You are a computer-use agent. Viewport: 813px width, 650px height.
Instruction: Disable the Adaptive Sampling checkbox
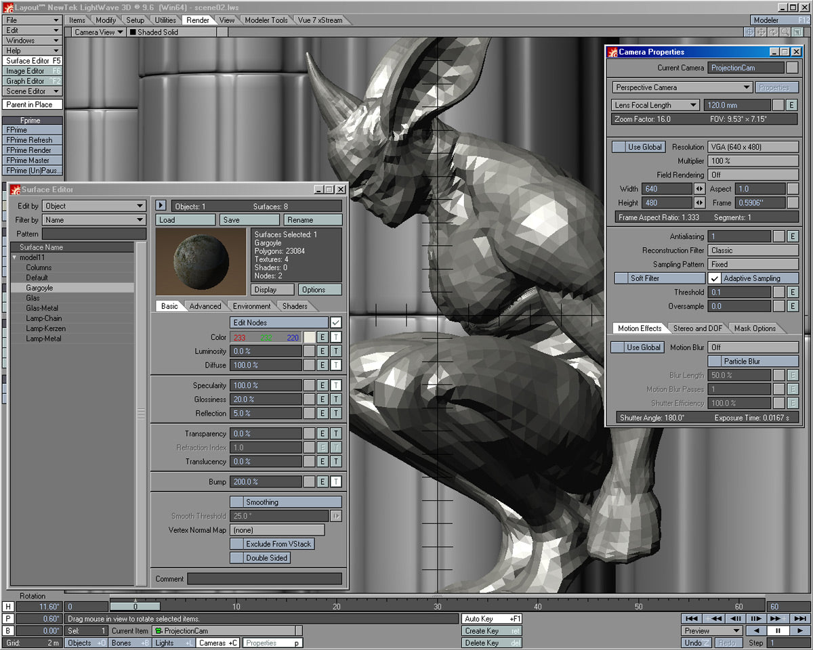click(715, 278)
